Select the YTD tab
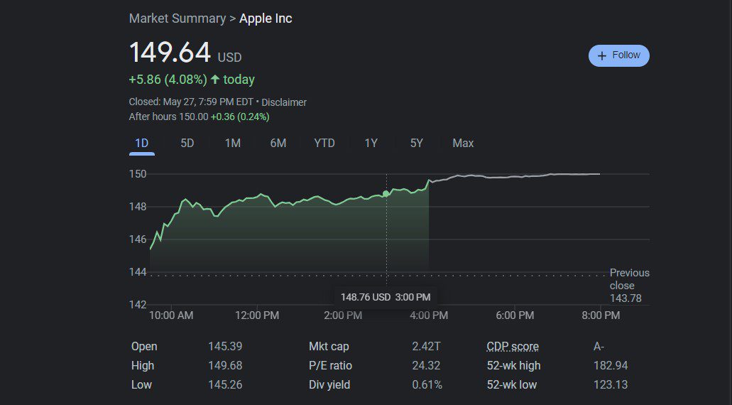Viewport: 732px width, 405px height. [324, 143]
